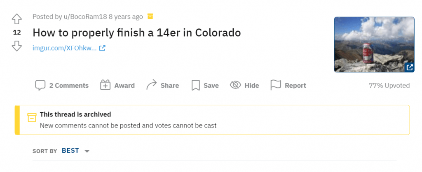This screenshot has width=422, height=172.
Task: Click the sort dropdown caret arrow
Action: pos(87,151)
